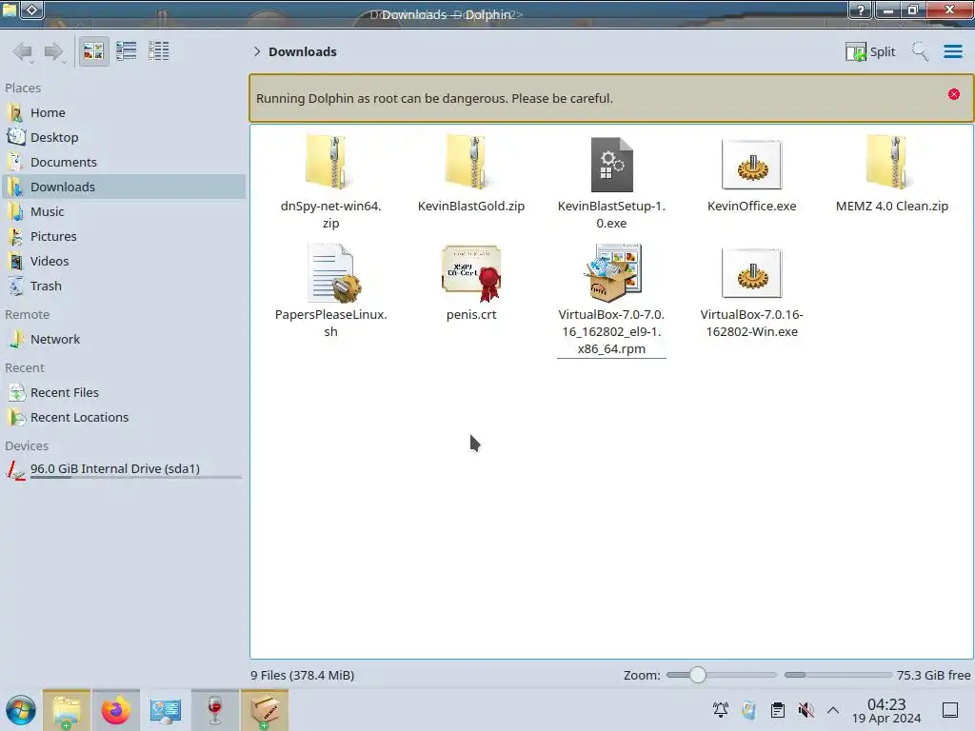
Task: Click the disk free space bar
Action: (838, 675)
